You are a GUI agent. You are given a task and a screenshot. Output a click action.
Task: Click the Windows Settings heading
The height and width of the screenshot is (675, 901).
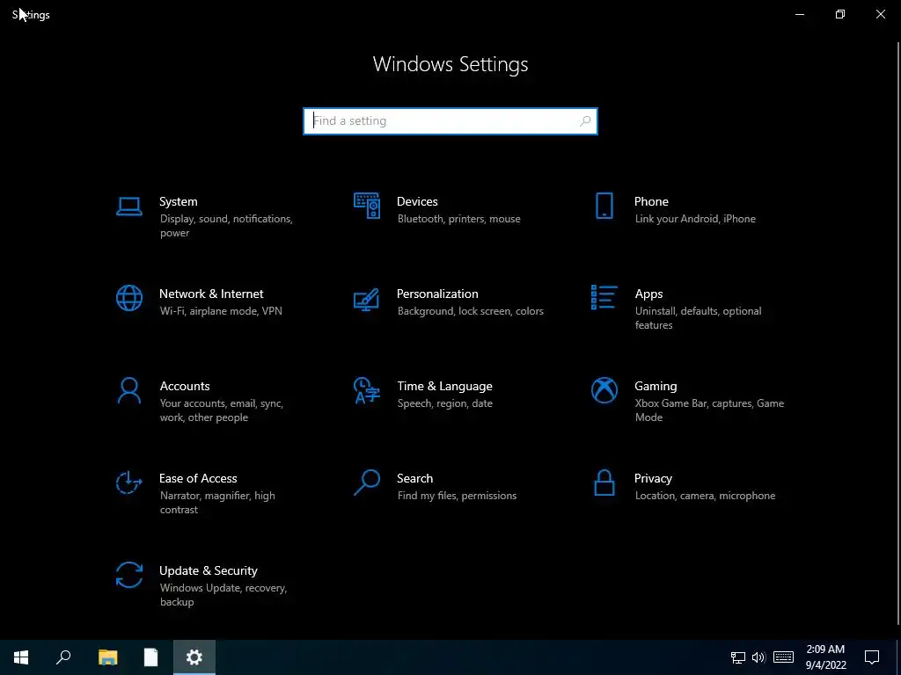450,64
